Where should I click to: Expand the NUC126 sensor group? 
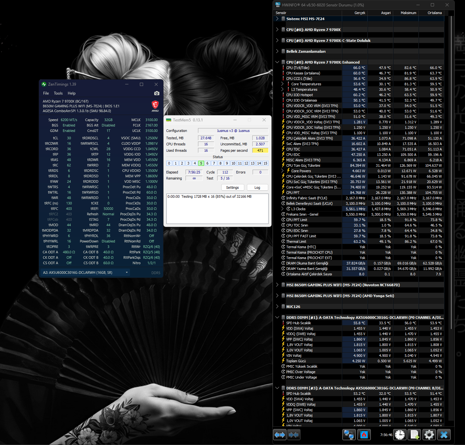pyautogui.click(x=277, y=307)
